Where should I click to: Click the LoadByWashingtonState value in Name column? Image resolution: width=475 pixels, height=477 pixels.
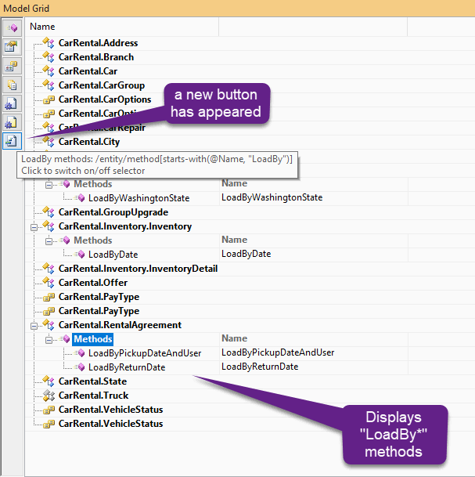[272, 198]
